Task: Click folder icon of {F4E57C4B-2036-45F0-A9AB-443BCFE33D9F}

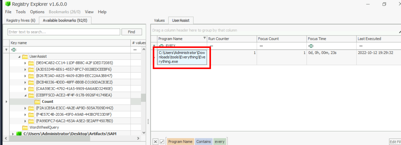Action: point(31,114)
